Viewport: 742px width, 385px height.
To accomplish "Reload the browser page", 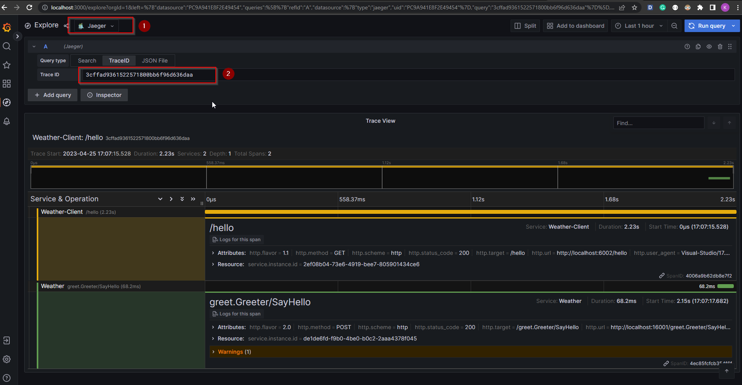I will click(29, 7).
